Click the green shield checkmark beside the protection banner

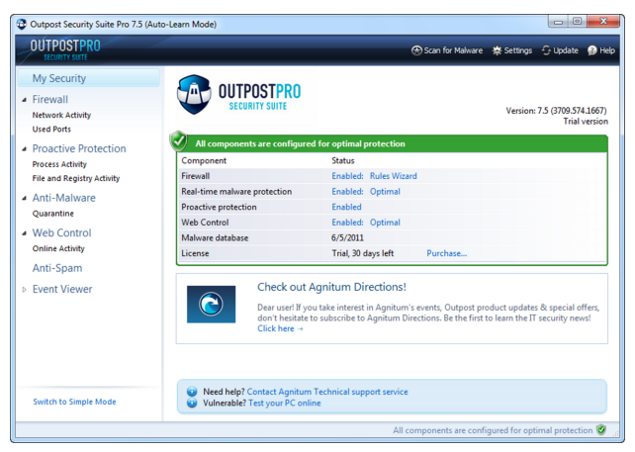tap(178, 141)
